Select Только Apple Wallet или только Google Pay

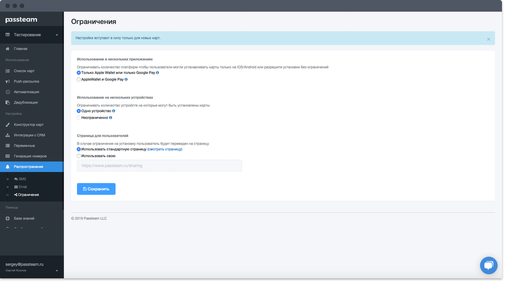point(78,73)
